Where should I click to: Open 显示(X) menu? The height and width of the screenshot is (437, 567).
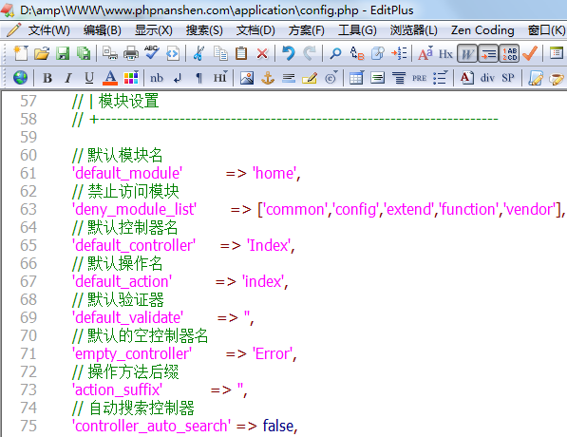(153, 30)
